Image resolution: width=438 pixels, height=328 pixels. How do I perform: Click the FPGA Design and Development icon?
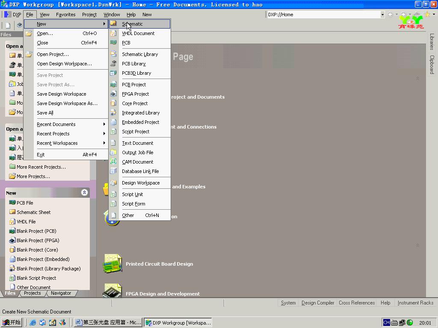coord(112,290)
